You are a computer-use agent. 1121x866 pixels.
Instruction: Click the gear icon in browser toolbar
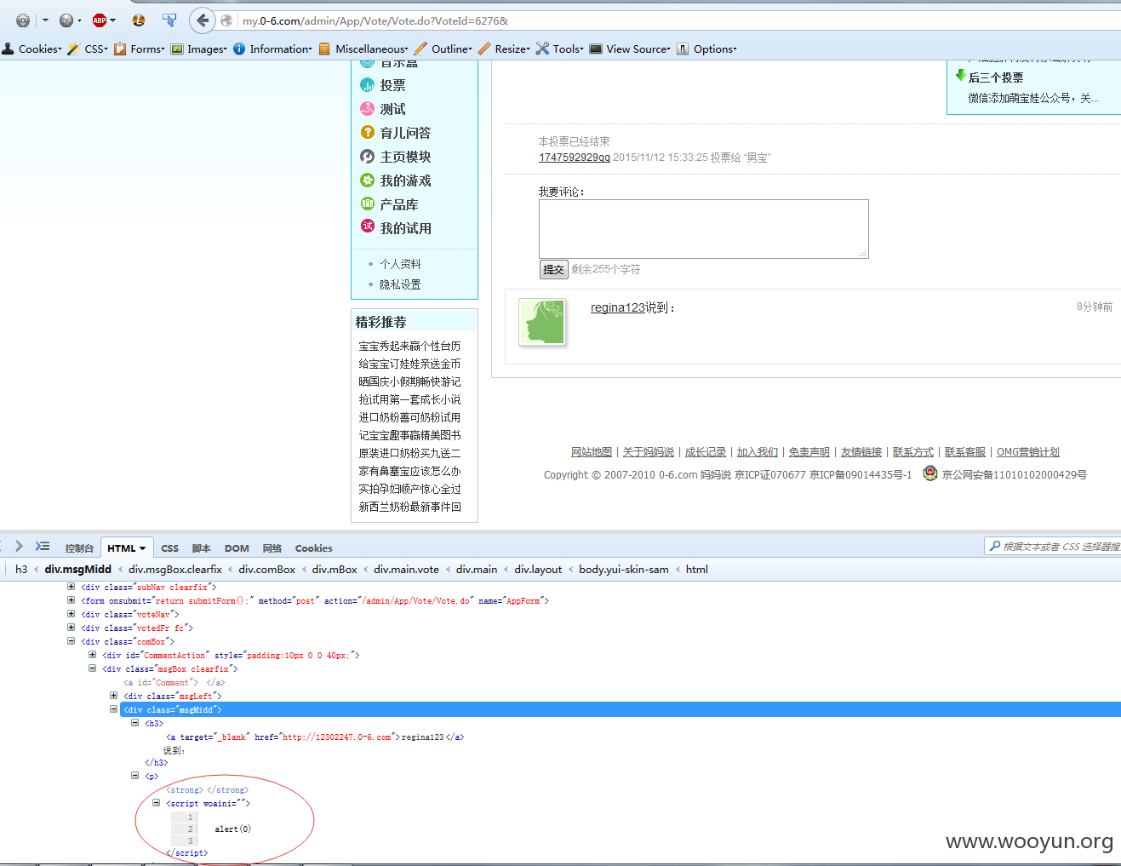coord(23,20)
